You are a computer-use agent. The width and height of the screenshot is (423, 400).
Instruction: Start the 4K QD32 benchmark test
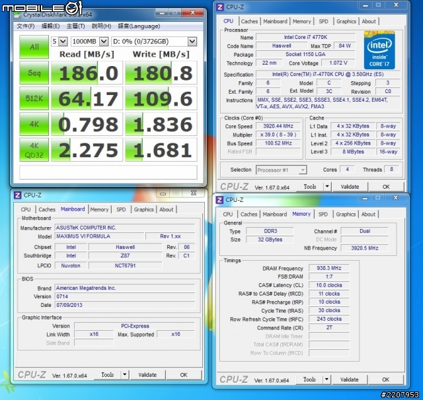pyautogui.click(x=34, y=150)
